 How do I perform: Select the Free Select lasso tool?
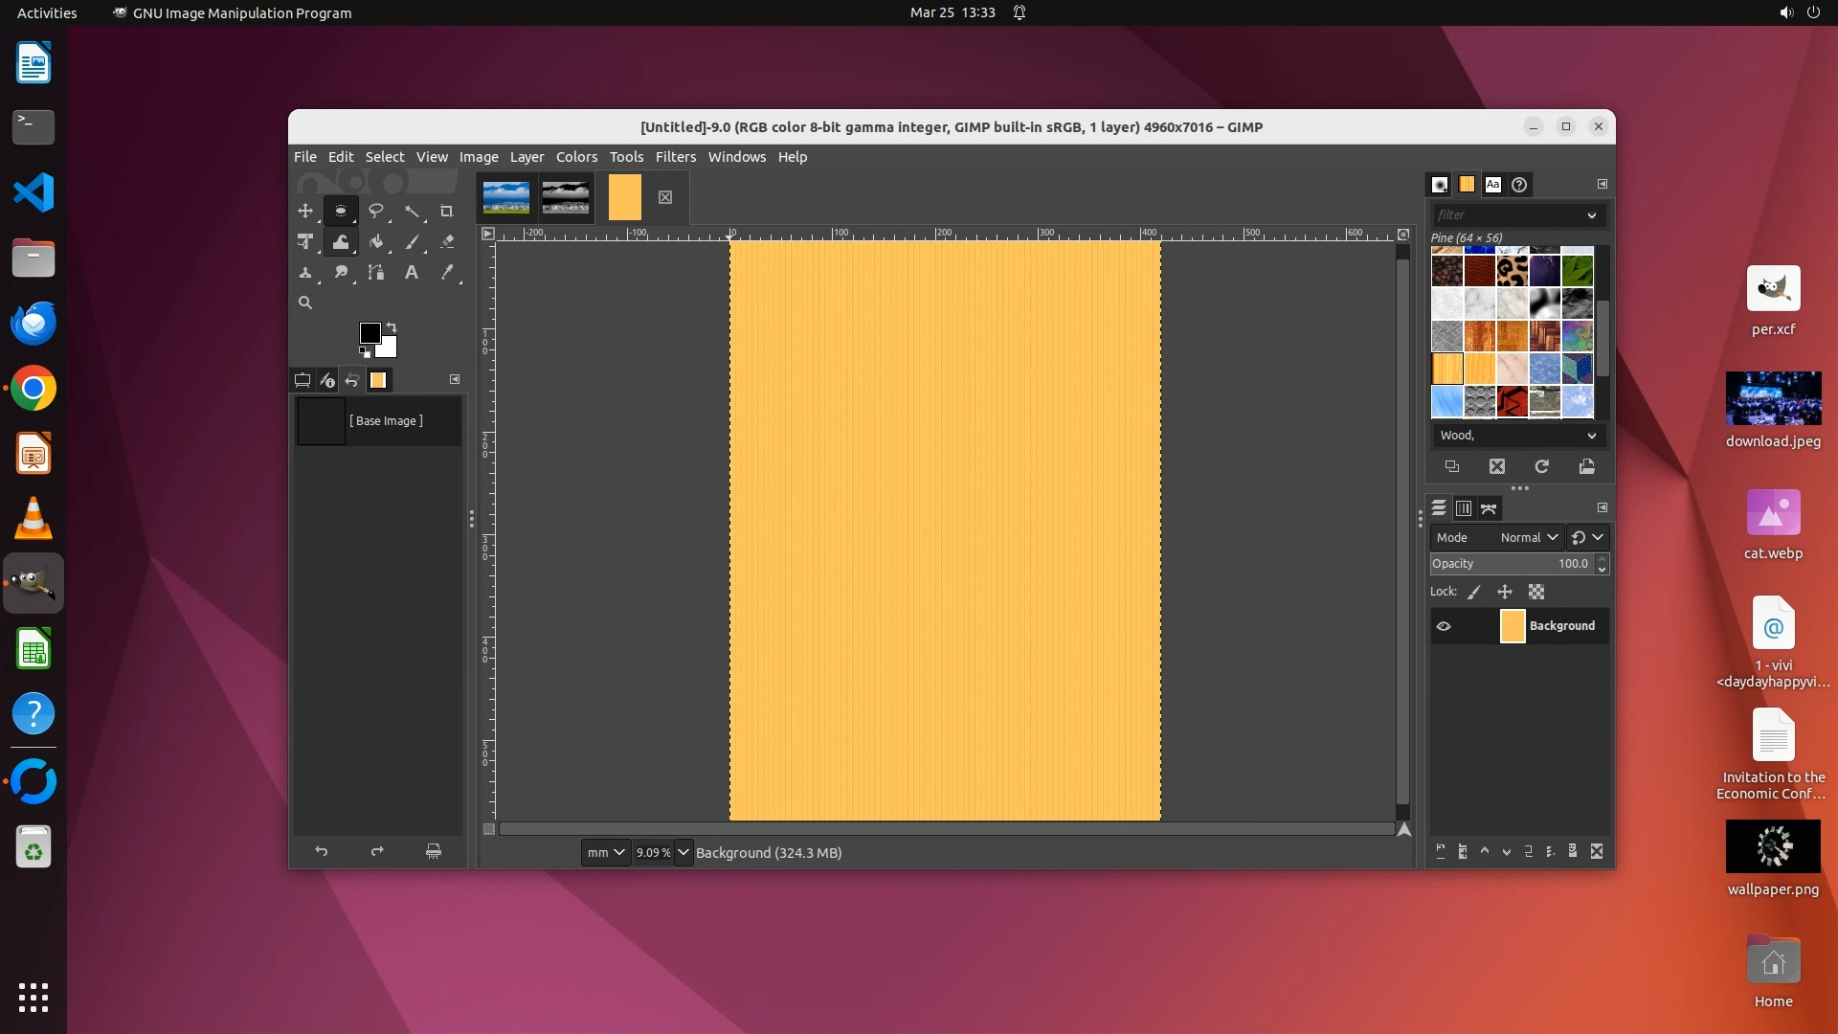point(376,211)
